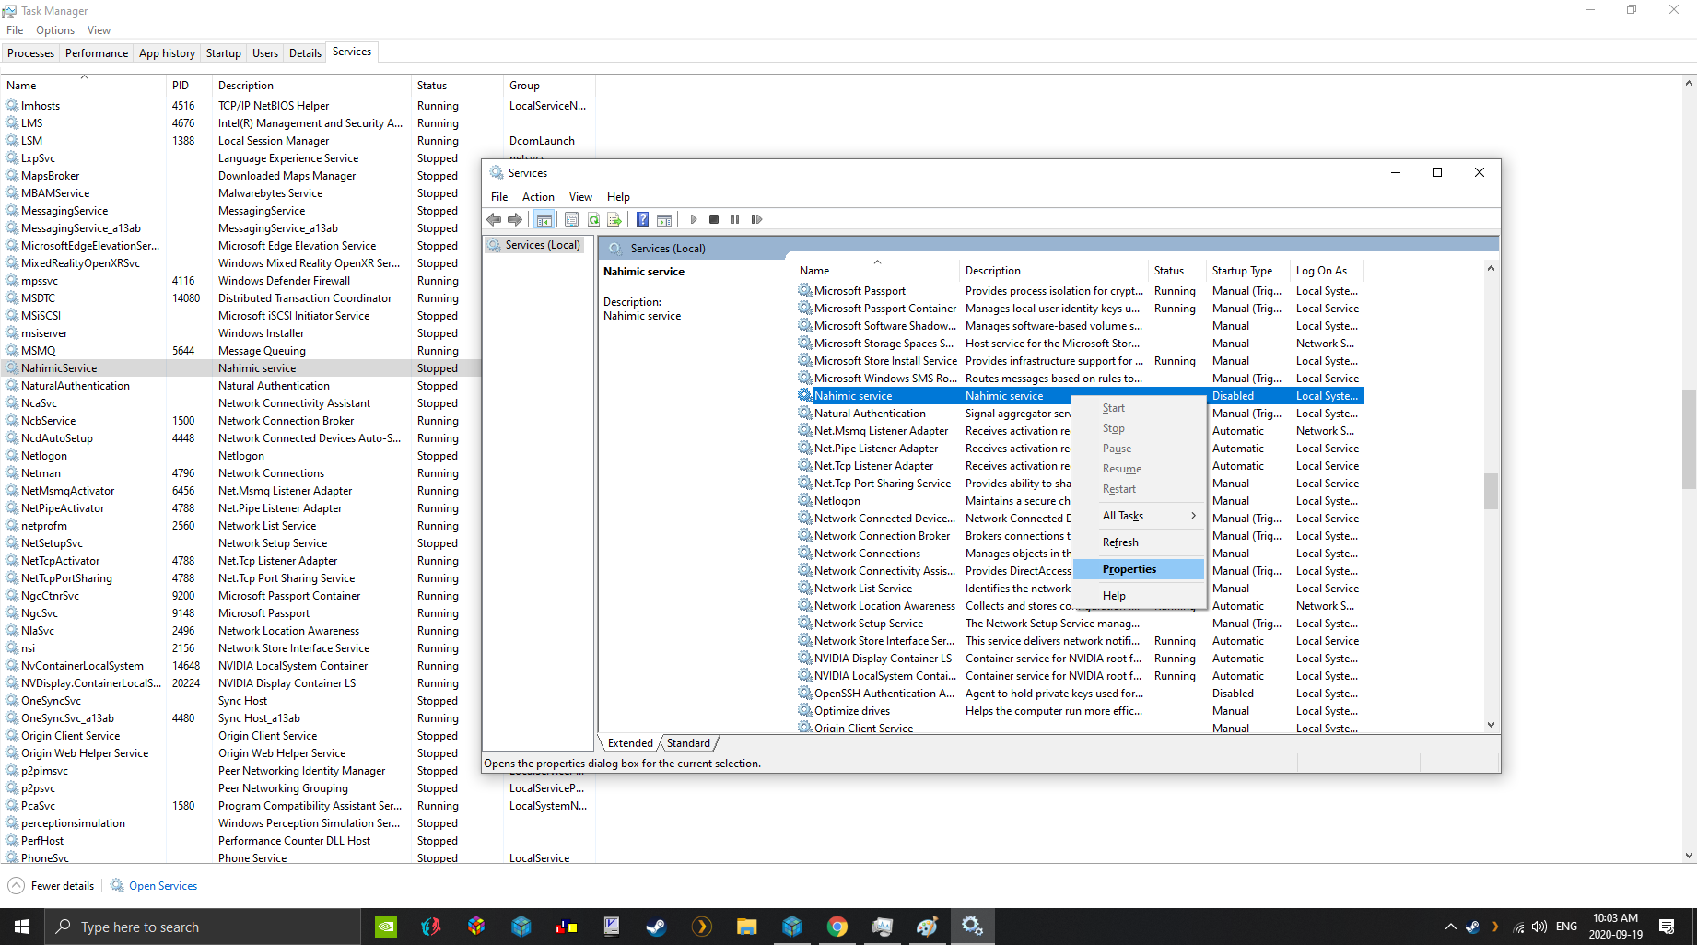Click the Back arrow in Services toolbar
Image resolution: width=1697 pixels, height=945 pixels.
point(494,219)
